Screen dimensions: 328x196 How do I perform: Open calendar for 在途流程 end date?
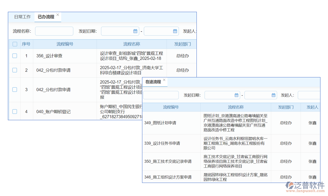pyautogui.click(x=274, y=95)
